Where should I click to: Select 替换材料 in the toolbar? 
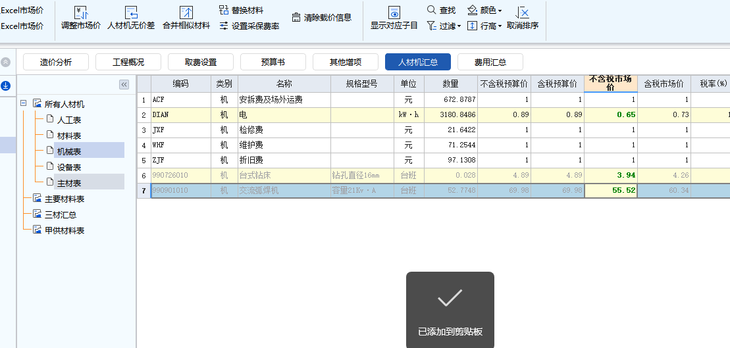(241, 11)
